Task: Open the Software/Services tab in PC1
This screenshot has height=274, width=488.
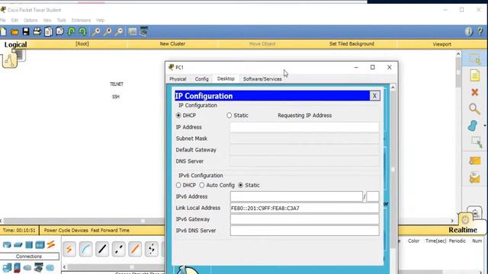Action: pyautogui.click(x=262, y=79)
